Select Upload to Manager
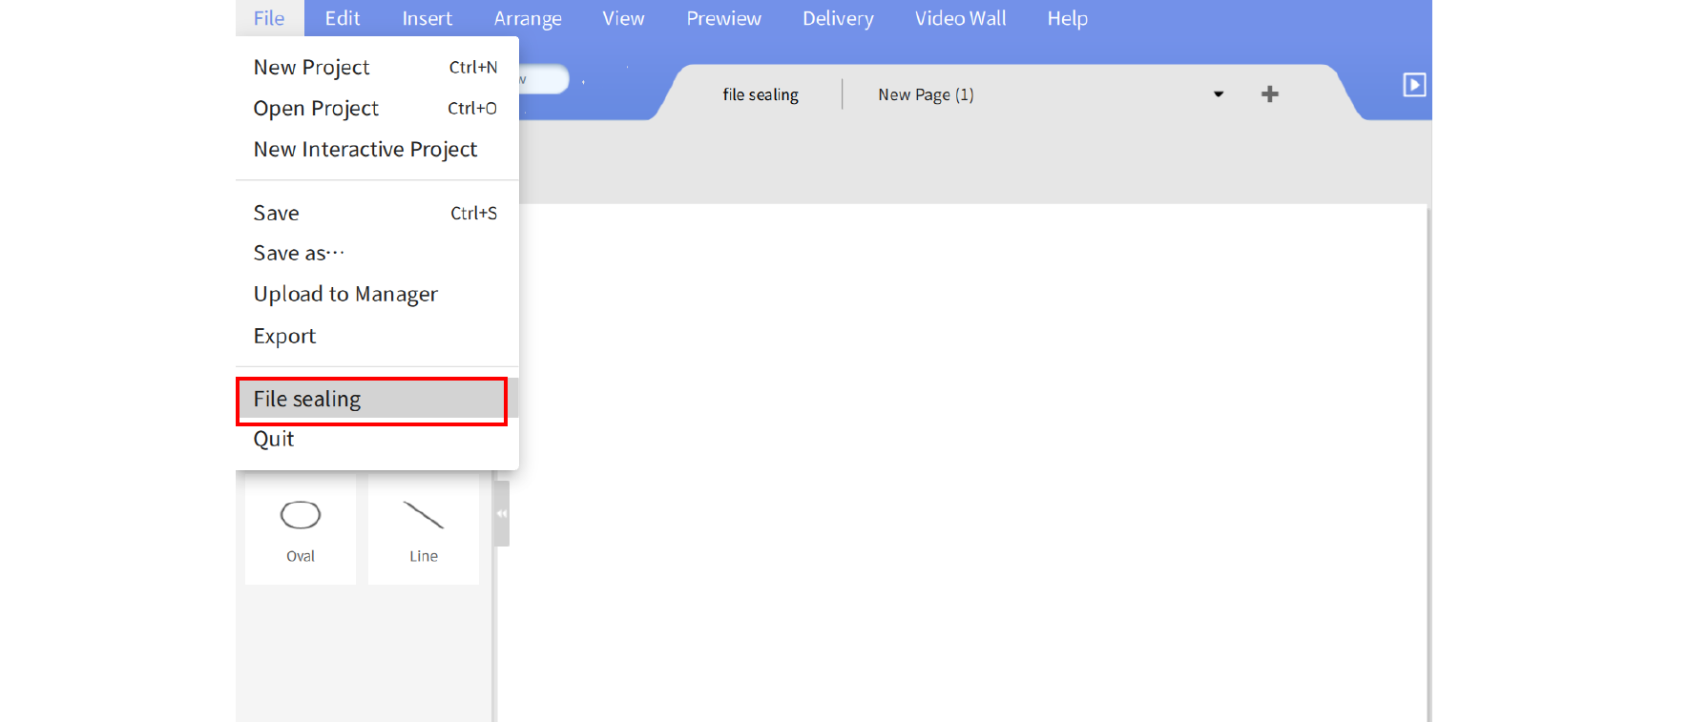 click(x=345, y=295)
